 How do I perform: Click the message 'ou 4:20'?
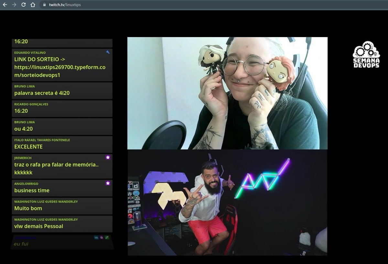pyautogui.click(x=24, y=129)
